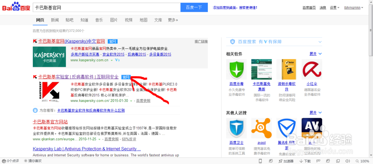Click the 百度快照 link under kaspersky.com.cn/

[x=144, y=101]
